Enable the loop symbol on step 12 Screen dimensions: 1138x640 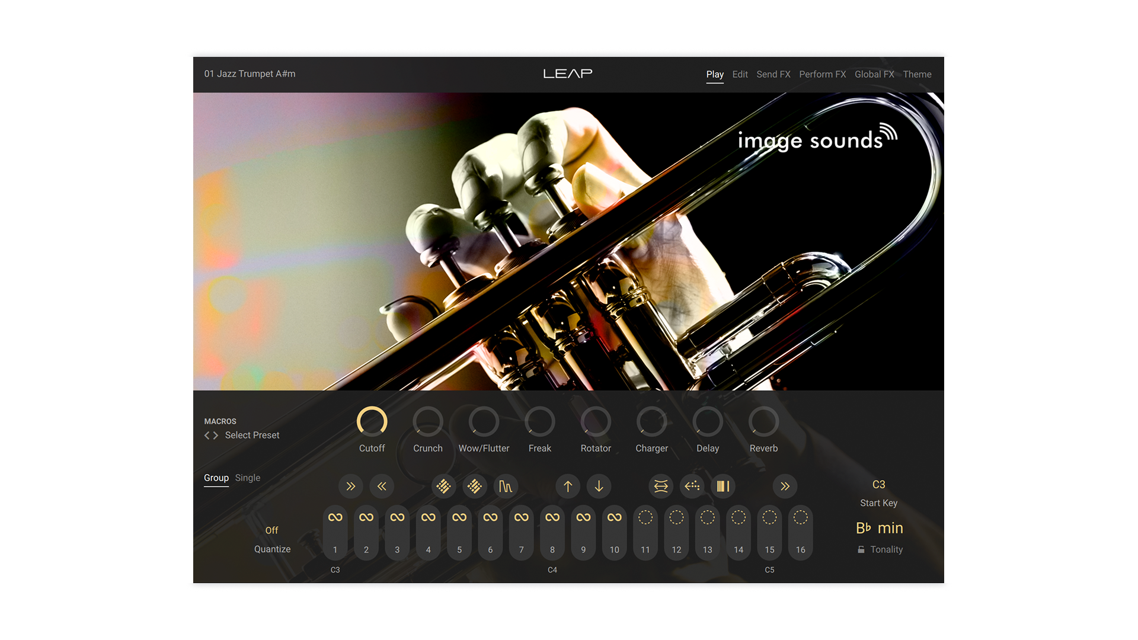[x=676, y=516]
